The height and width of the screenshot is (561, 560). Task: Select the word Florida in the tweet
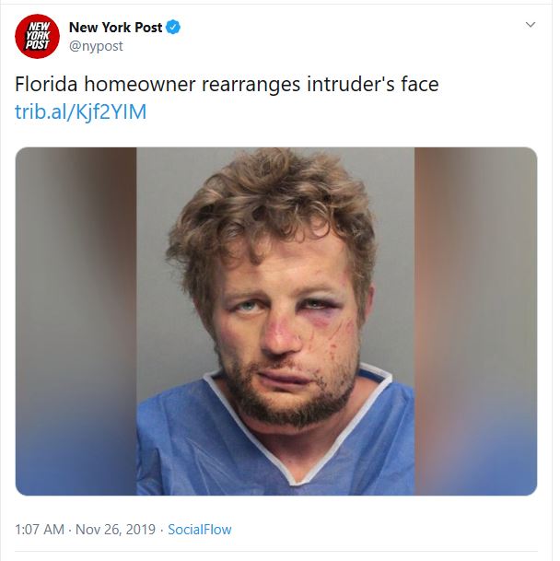click(46, 85)
